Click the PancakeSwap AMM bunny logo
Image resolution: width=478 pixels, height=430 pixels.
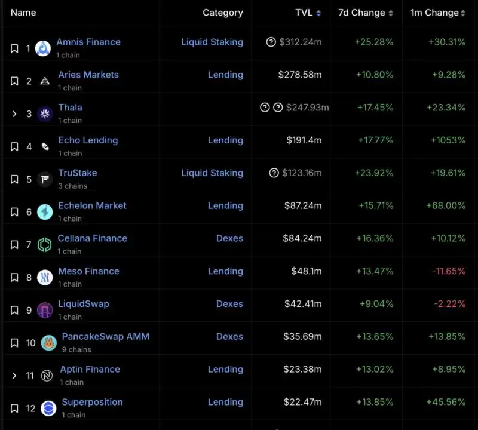click(48, 343)
